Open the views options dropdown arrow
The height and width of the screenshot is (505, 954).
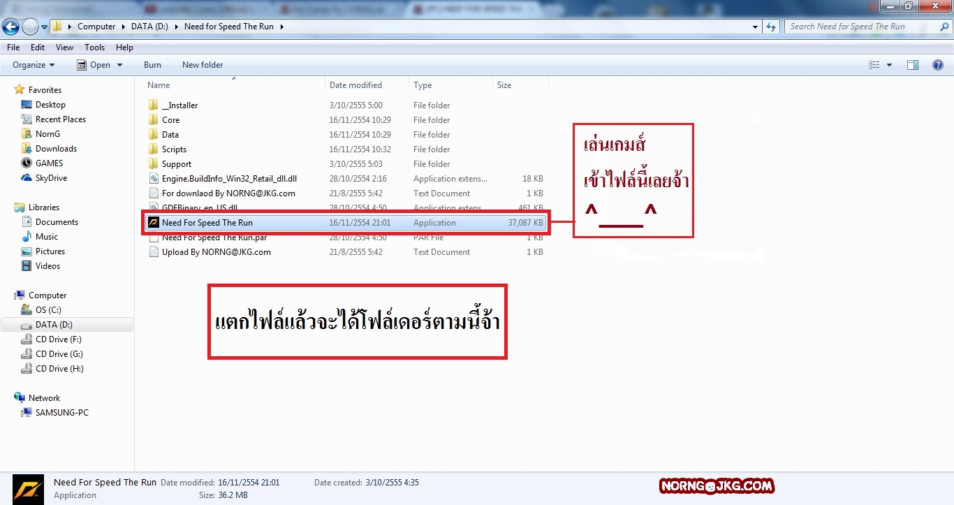pyautogui.click(x=889, y=65)
